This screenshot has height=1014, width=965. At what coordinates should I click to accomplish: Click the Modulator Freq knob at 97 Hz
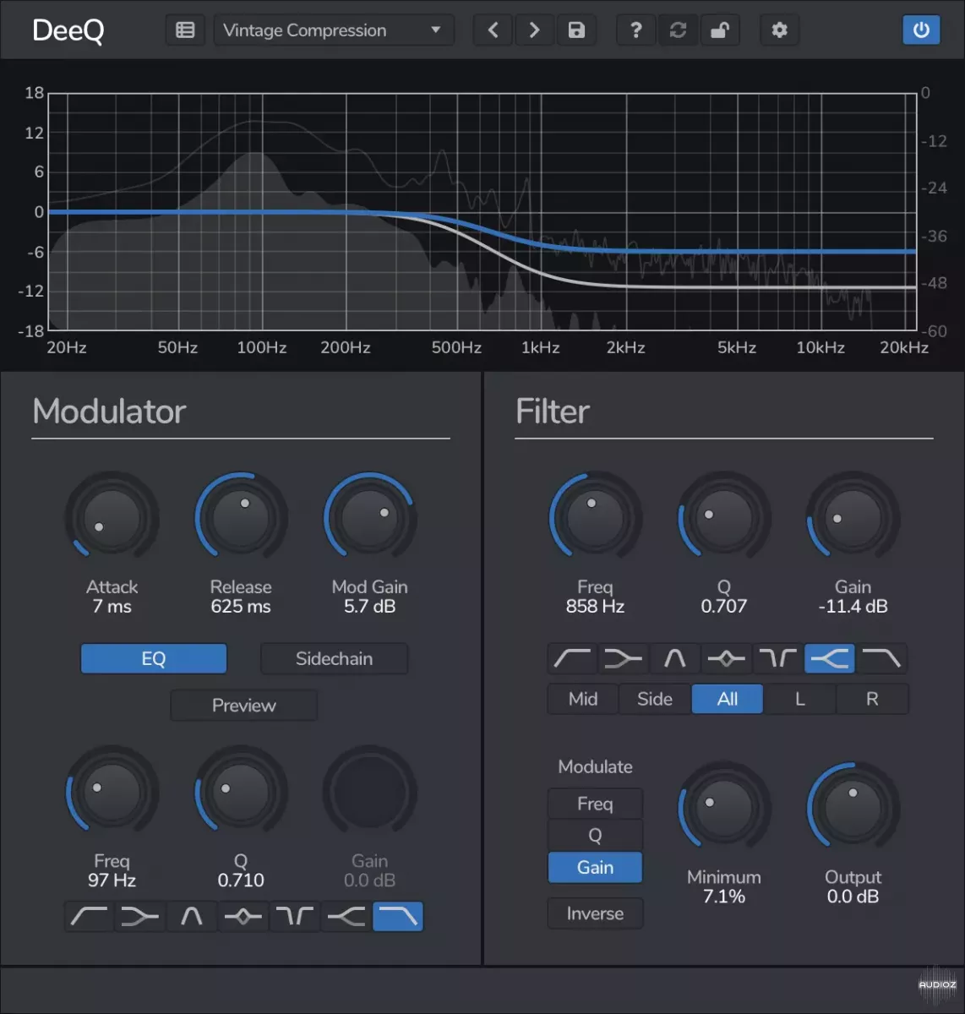(x=112, y=792)
